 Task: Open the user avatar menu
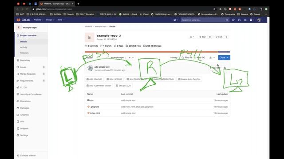click(260, 20)
